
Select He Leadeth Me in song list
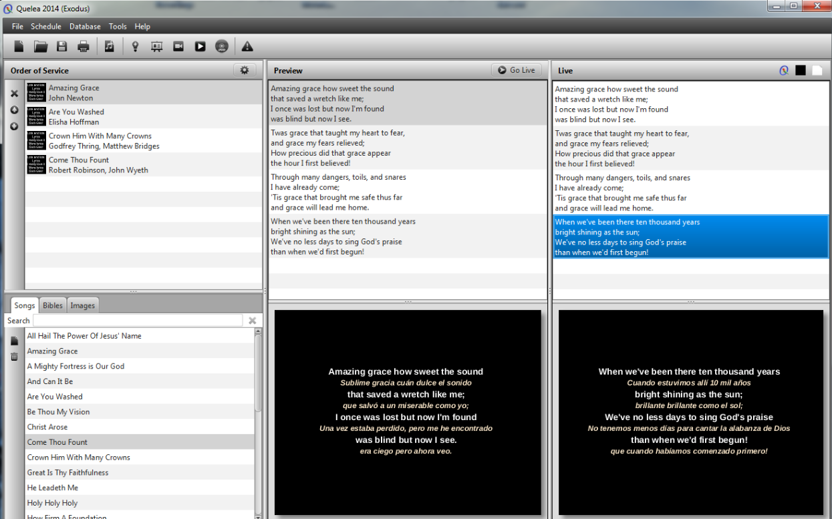140,488
